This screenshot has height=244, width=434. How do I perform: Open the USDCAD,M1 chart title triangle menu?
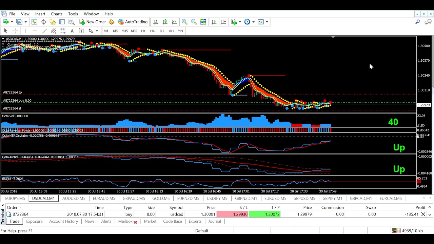click(x=3, y=39)
